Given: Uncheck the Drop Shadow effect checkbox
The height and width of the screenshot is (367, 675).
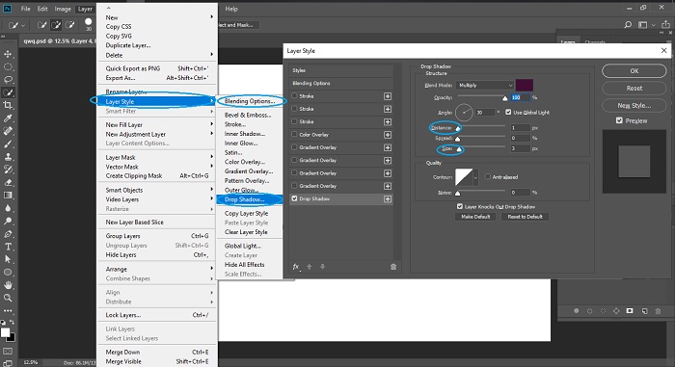Looking at the screenshot, I should pyautogui.click(x=294, y=198).
